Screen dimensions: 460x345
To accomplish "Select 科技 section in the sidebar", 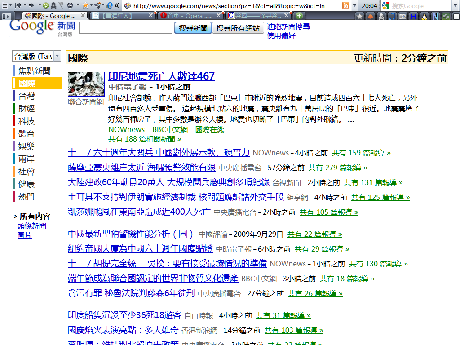I will (27, 121).
